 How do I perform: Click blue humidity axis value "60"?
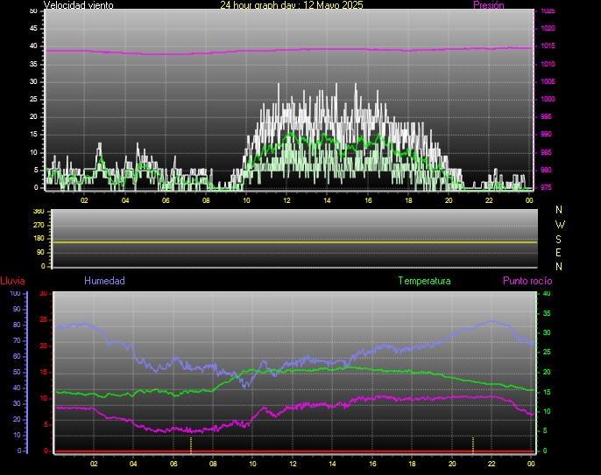click(x=17, y=356)
